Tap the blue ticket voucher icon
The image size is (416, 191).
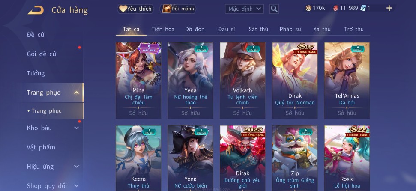[363, 8]
